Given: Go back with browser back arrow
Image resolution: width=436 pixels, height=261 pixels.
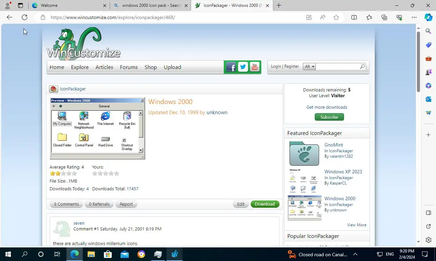Looking at the screenshot, I should [10, 17].
